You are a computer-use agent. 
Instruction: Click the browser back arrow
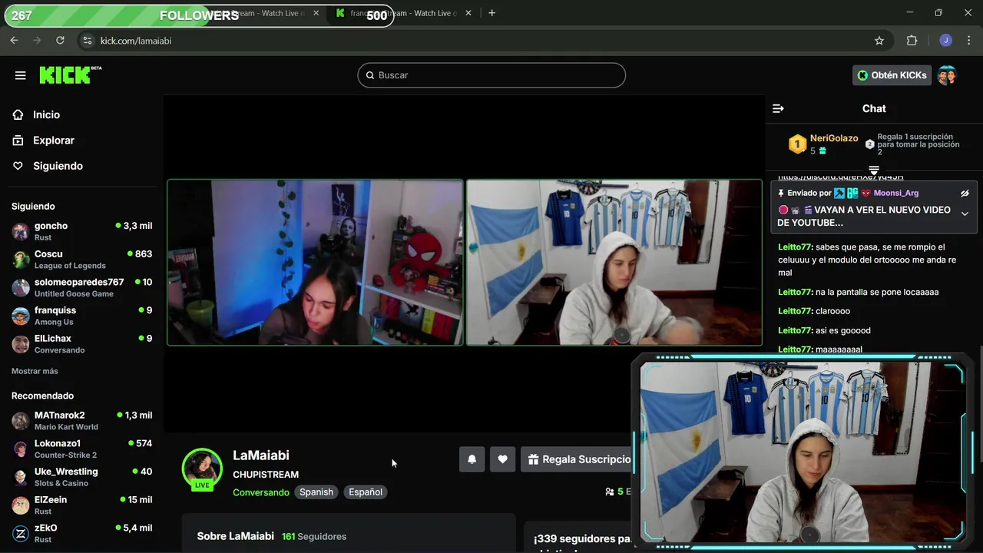14,41
